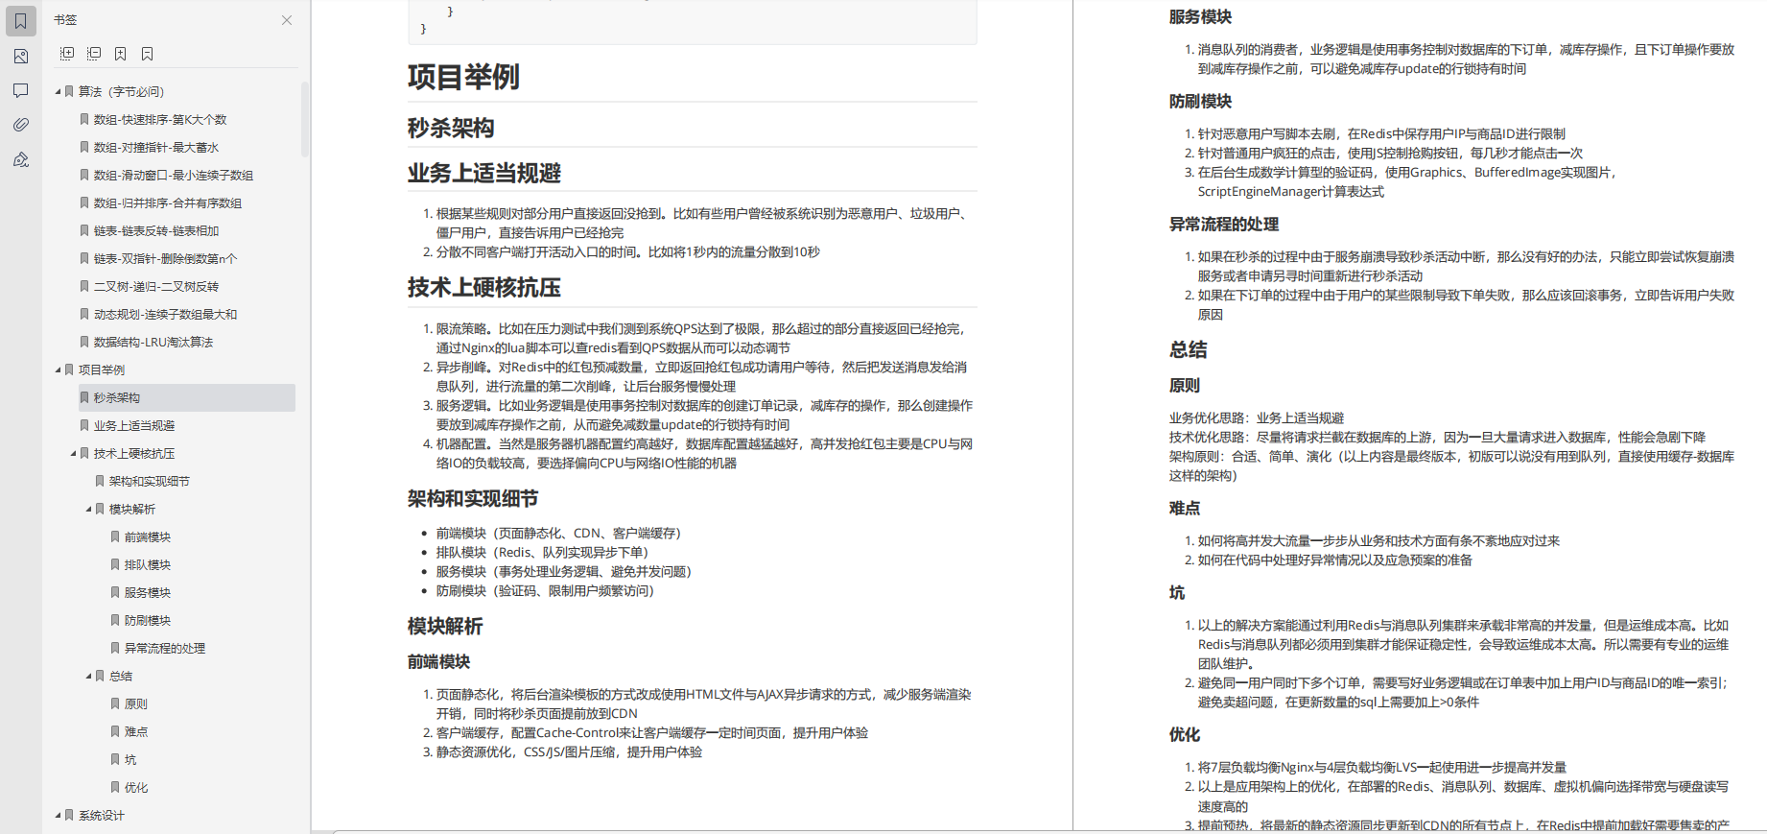The image size is (1767, 834).
Task: Go to bookmark 难点
Action: click(x=136, y=732)
